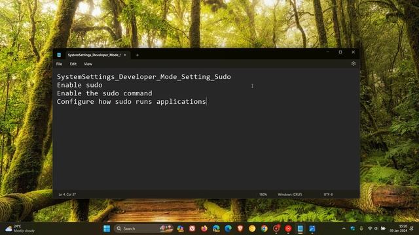Click text 'SystemSettings_Developer_Mode_Setting_Sudo'

pos(144,77)
